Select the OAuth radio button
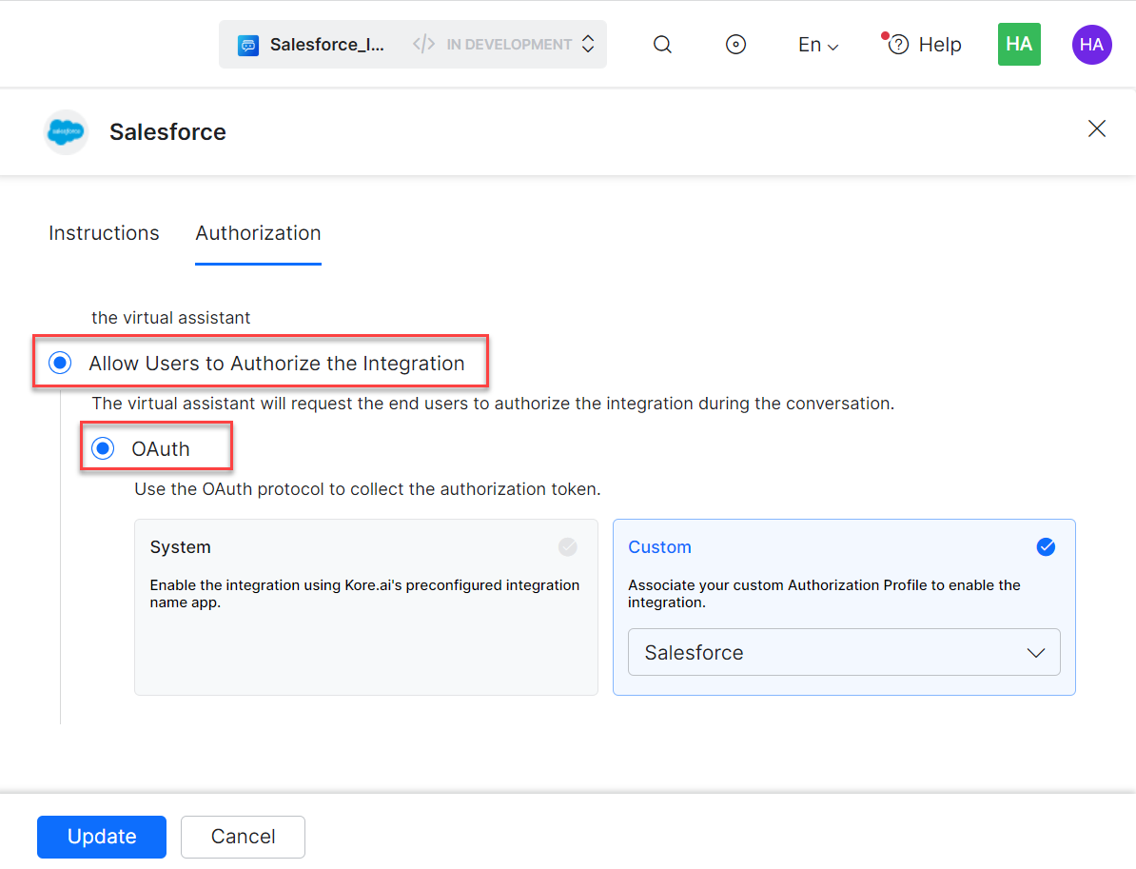1136x869 pixels. tap(103, 449)
